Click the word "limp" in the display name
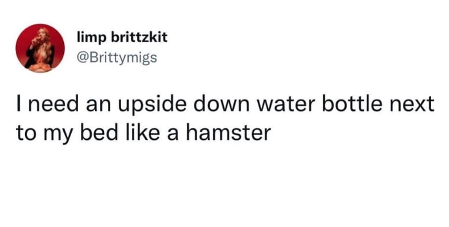Viewport: 449px width, 227px height. (x=89, y=38)
